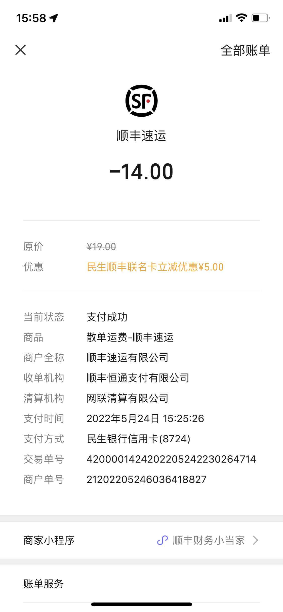Expand the 商家小程序 chevron arrow
The width and height of the screenshot is (283, 612).
256,540
